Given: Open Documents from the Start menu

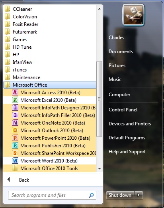Looking at the screenshot, I should coord(121,52).
